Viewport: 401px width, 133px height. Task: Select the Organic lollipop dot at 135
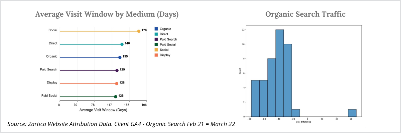point(120,58)
